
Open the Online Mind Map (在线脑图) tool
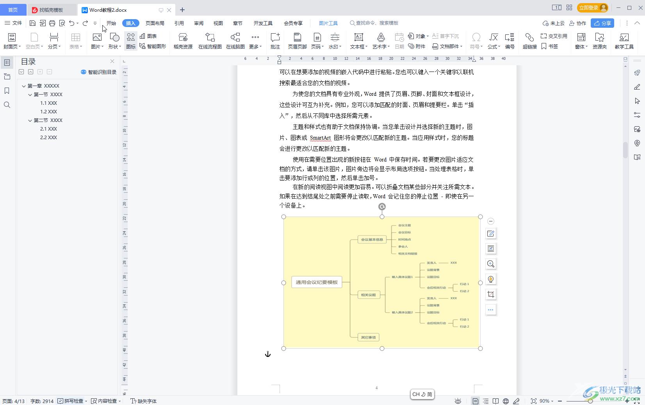[235, 41]
